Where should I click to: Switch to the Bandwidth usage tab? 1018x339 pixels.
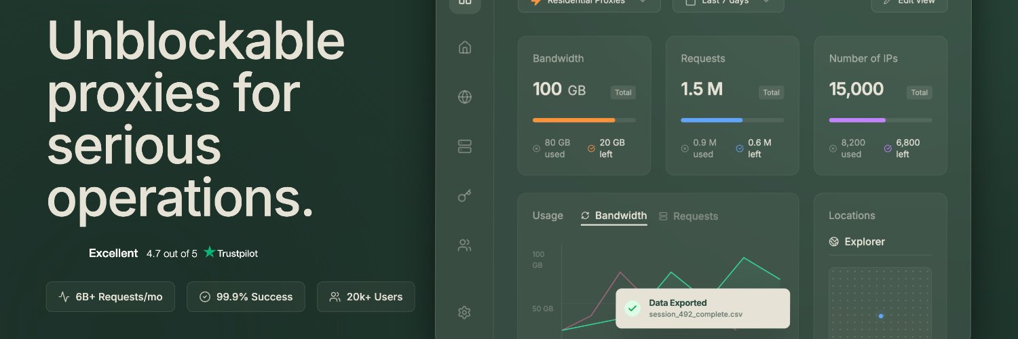(x=614, y=216)
